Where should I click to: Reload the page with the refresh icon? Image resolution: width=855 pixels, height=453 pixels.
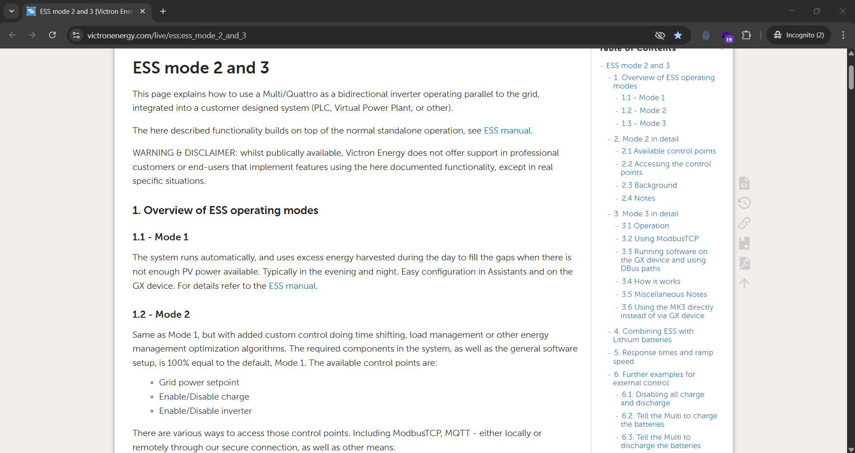click(x=53, y=35)
